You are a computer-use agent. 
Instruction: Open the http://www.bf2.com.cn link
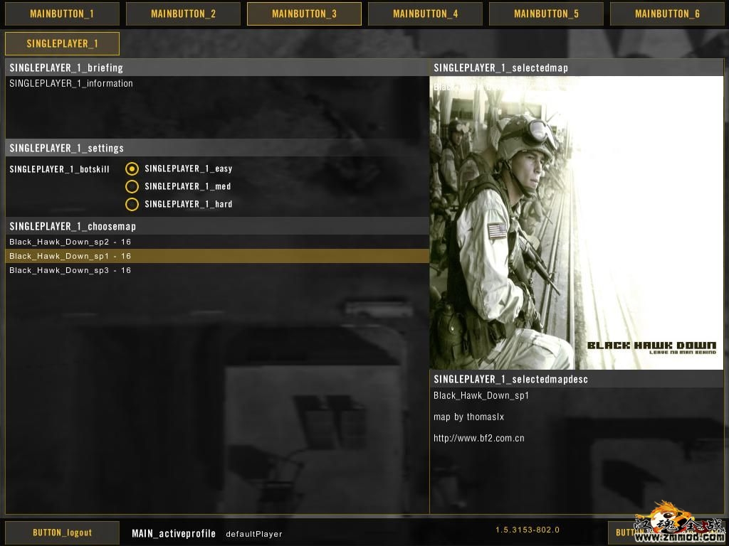[x=479, y=438]
